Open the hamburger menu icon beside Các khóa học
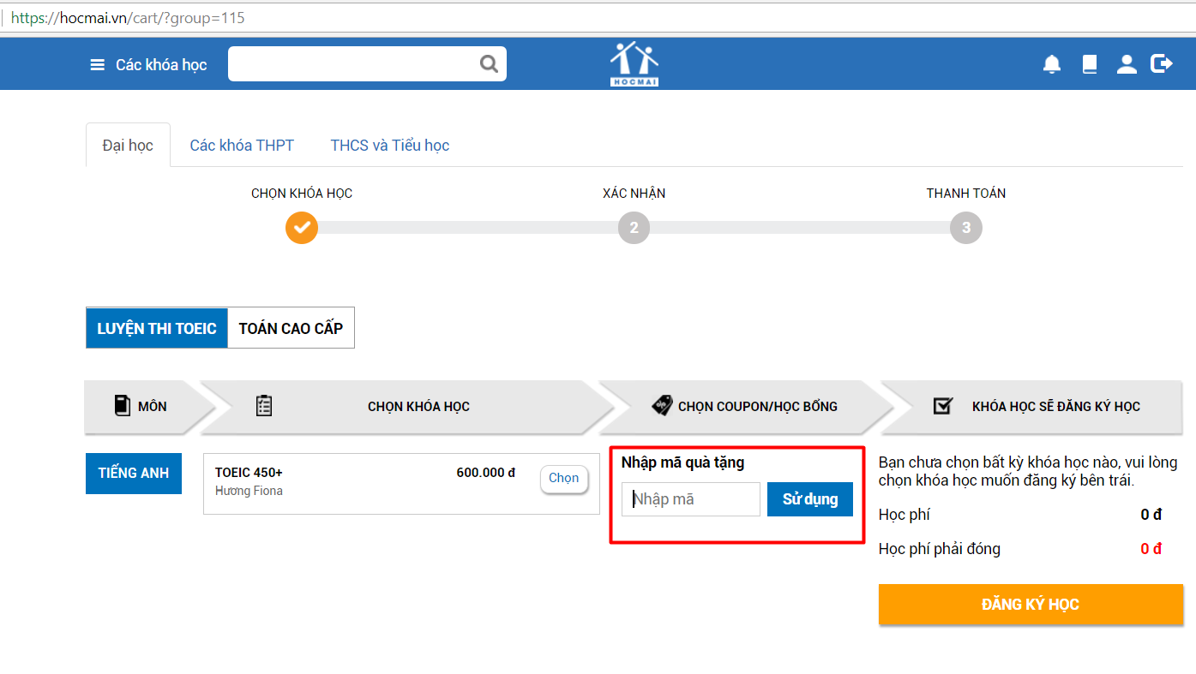The height and width of the screenshot is (674, 1196). [x=98, y=65]
